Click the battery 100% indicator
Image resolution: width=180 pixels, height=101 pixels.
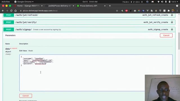pyautogui.click(x=172, y=2)
